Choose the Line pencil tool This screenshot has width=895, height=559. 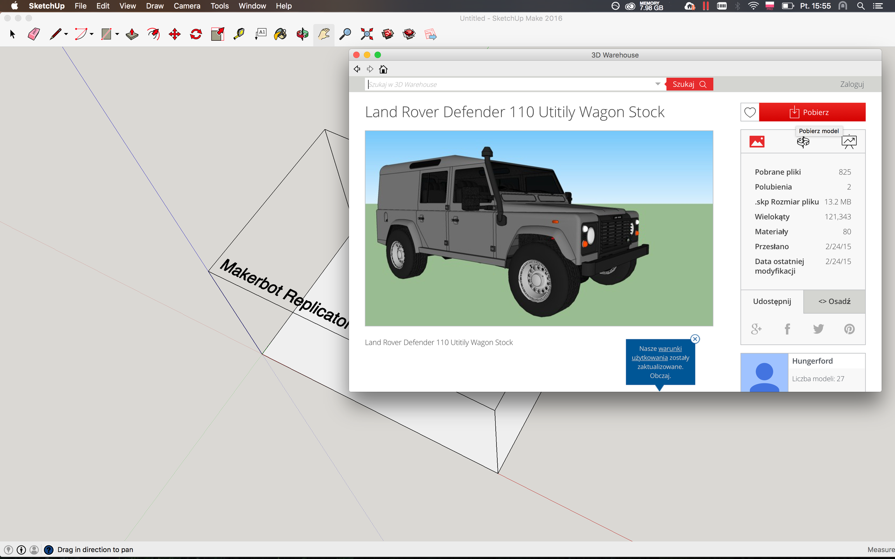(x=55, y=34)
